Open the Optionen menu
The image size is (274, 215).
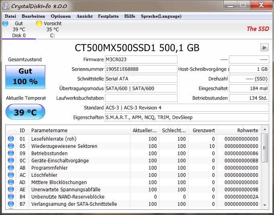61,16
